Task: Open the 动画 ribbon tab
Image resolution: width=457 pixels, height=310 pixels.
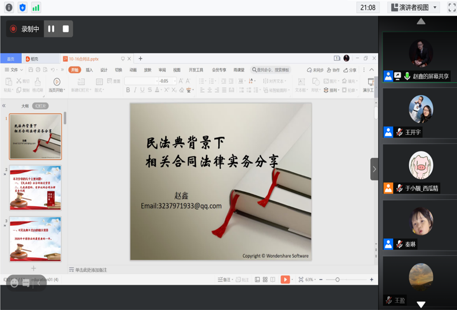Action: (x=133, y=70)
